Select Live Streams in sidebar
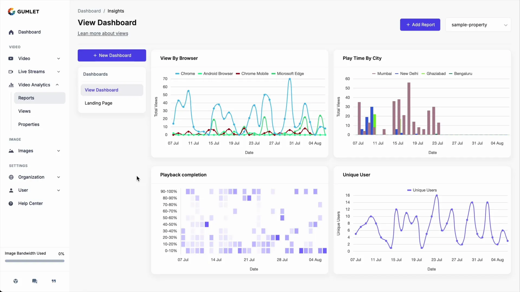 coord(31,71)
